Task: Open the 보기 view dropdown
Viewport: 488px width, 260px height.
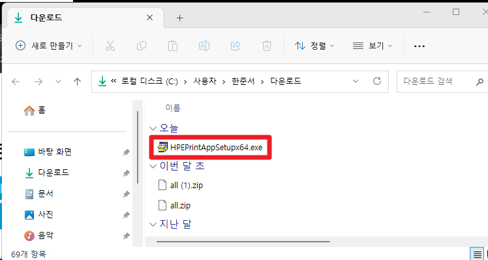Action: coord(373,46)
